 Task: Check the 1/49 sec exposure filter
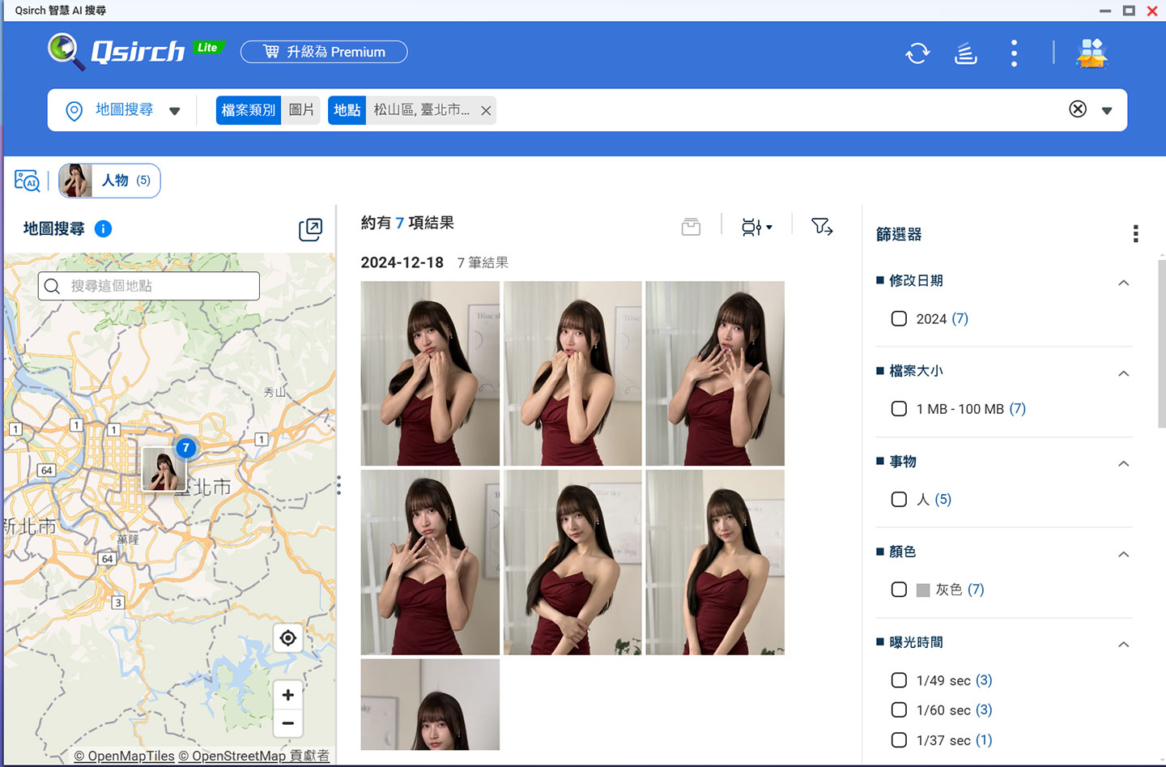pos(899,680)
